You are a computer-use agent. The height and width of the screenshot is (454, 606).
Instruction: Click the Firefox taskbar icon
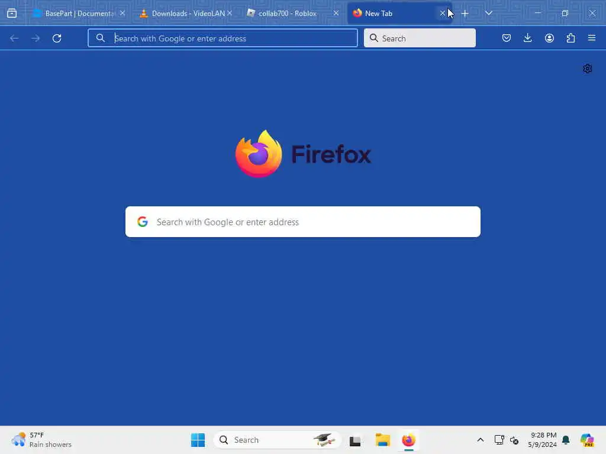pos(408,440)
